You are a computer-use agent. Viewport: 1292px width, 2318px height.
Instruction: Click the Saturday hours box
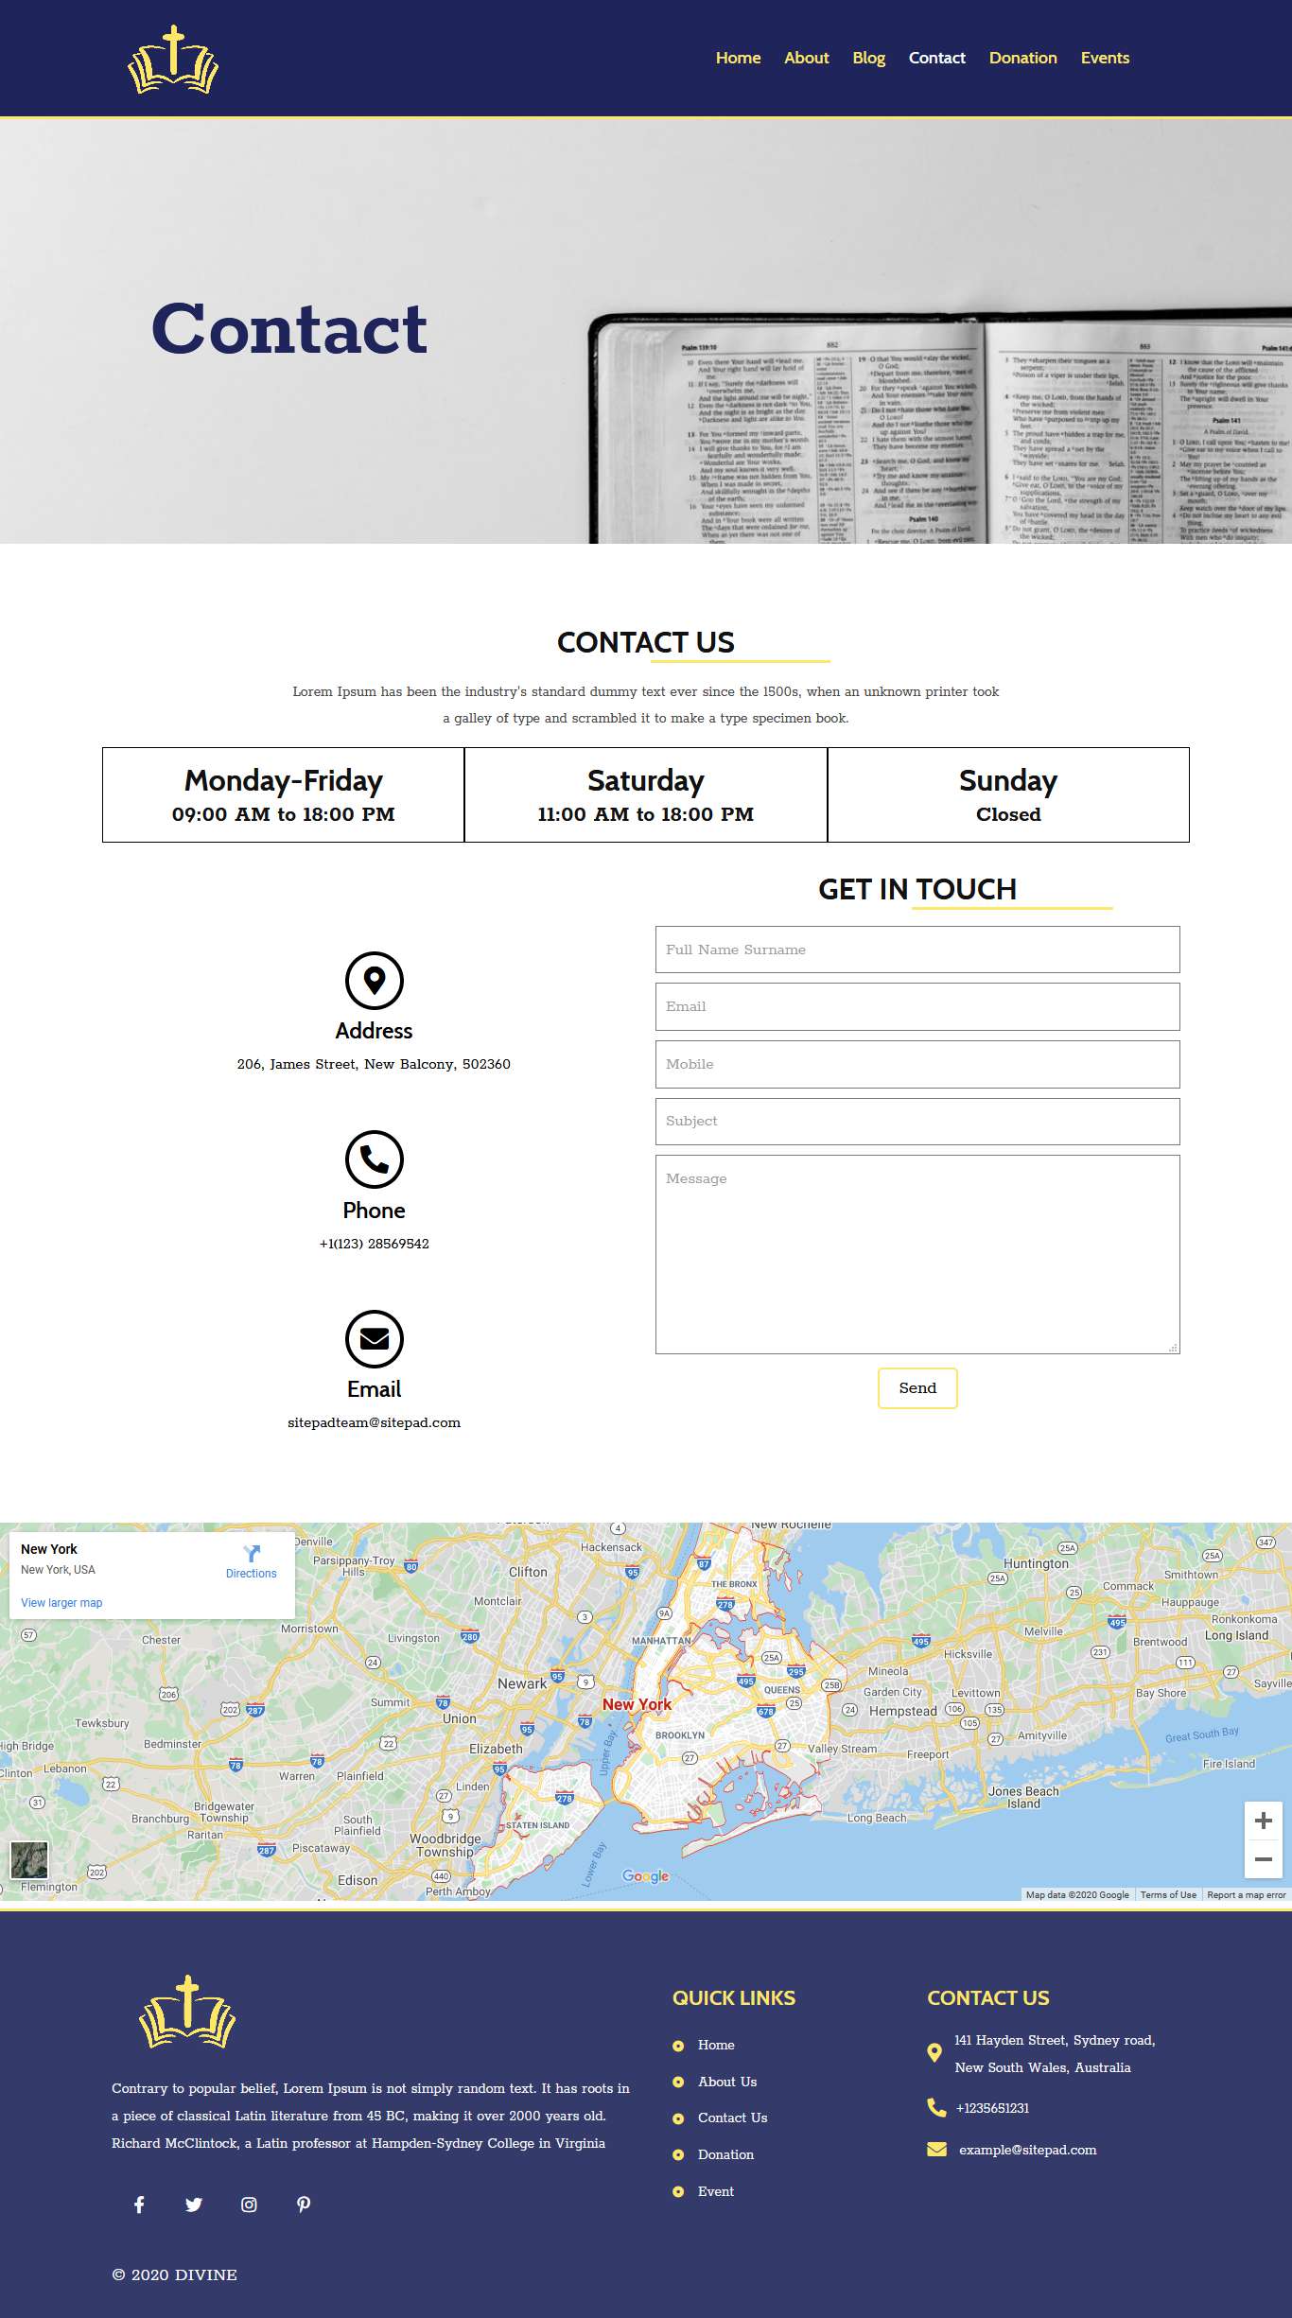[x=646, y=794]
